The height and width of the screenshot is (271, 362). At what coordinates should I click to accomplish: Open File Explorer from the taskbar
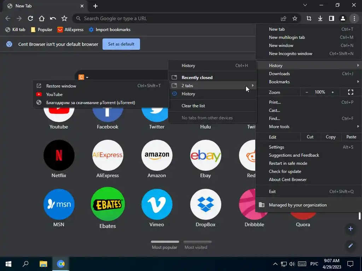pos(43,264)
